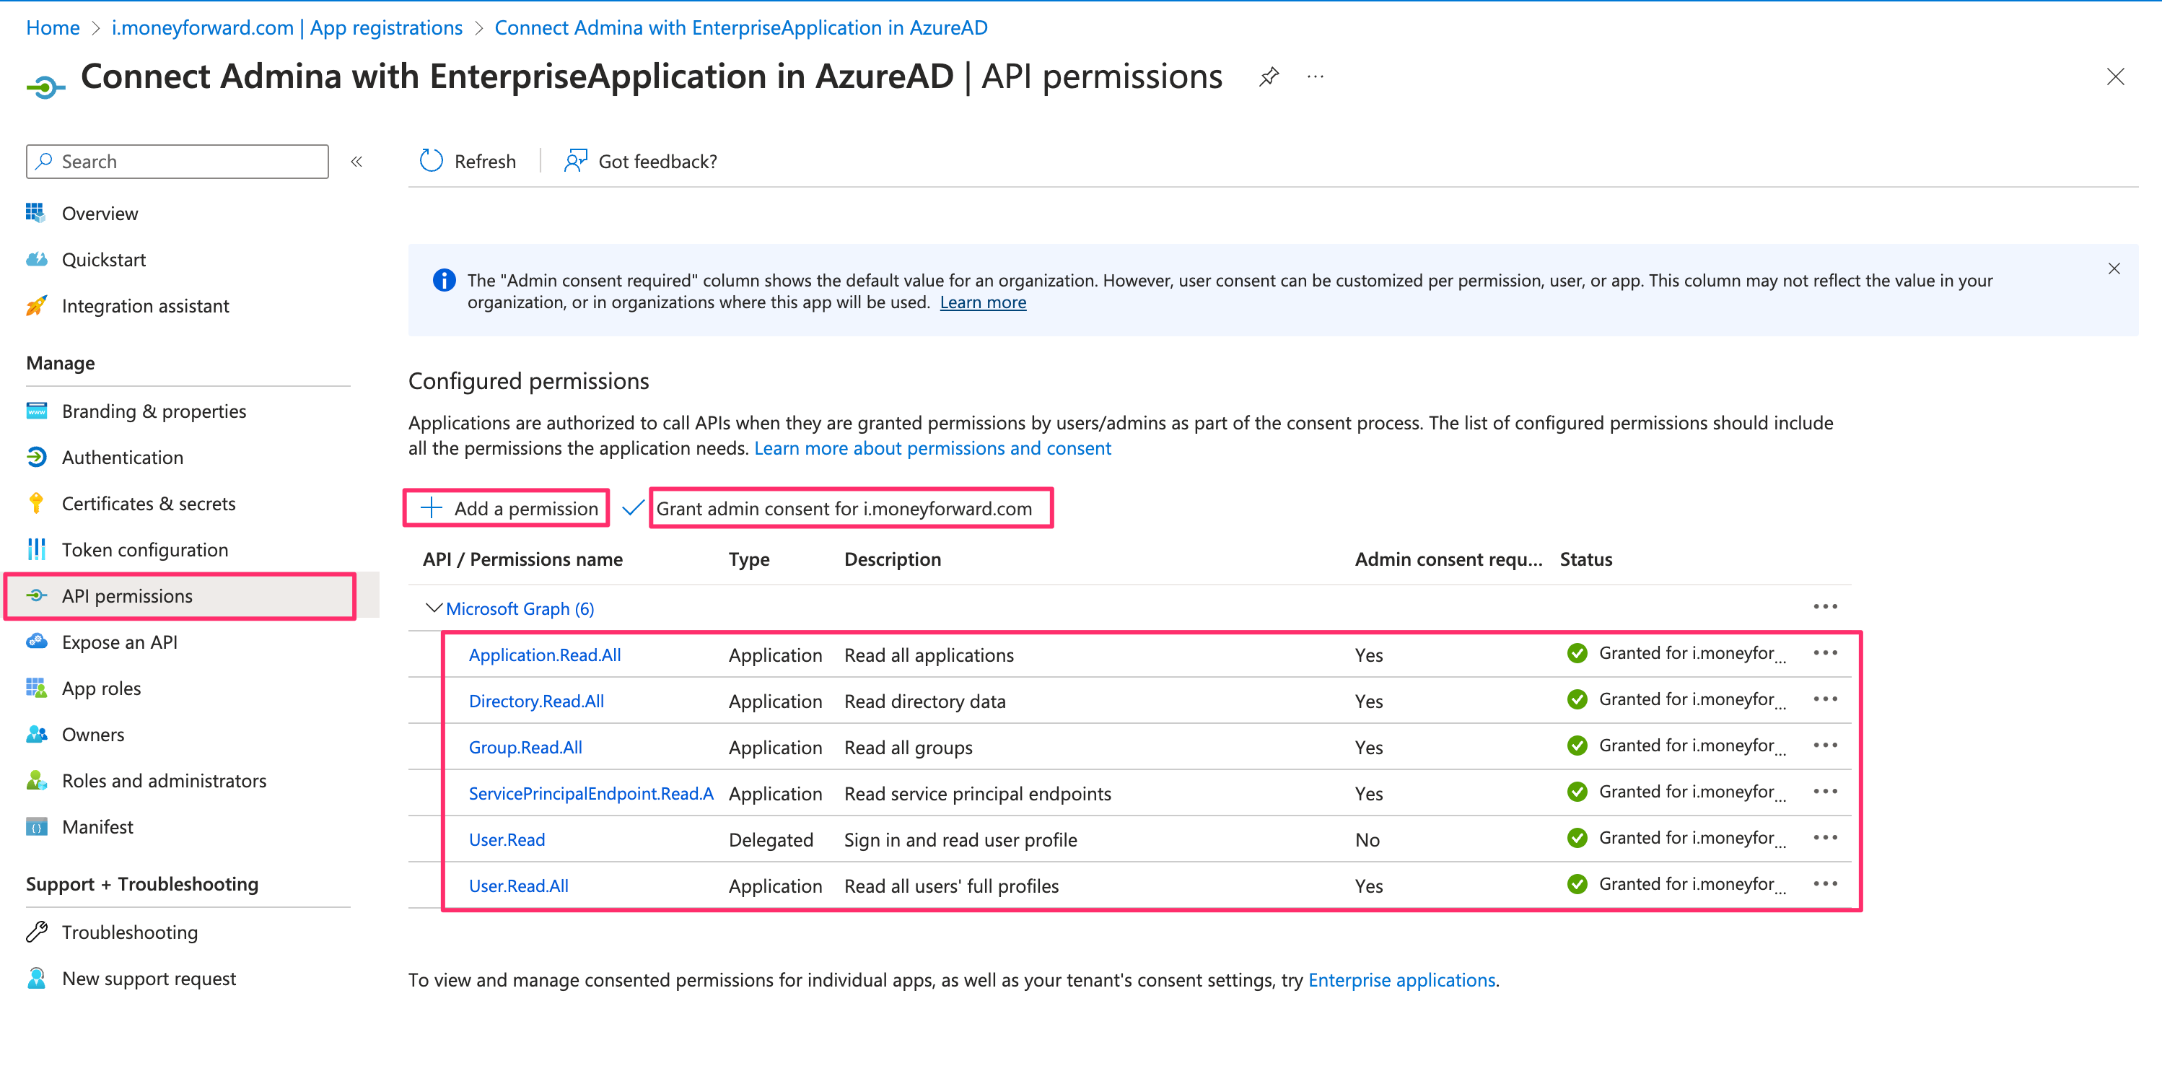2162x1084 pixels.
Task: Click Add a permission button
Action: (508, 508)
